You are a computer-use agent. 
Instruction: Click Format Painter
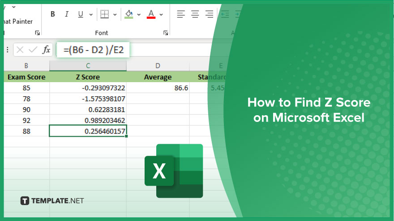coord(18,21)
